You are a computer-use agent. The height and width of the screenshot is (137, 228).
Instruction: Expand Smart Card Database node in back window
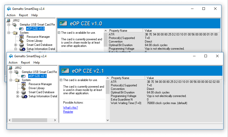tap(15, 45)
